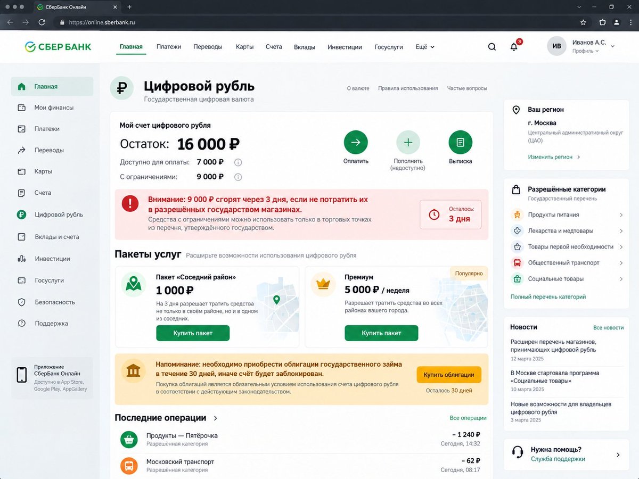Image resolution: width=639 pixels, height=479 pixels.
Task: Click the Купить облигации button
Action: (449, 375)
